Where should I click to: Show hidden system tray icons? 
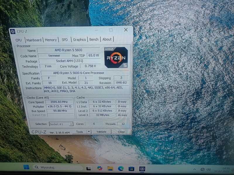[x=195, y=169]
